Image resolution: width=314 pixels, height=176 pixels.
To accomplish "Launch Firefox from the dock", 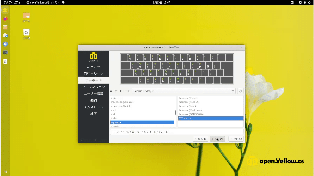I will [5, 19].
